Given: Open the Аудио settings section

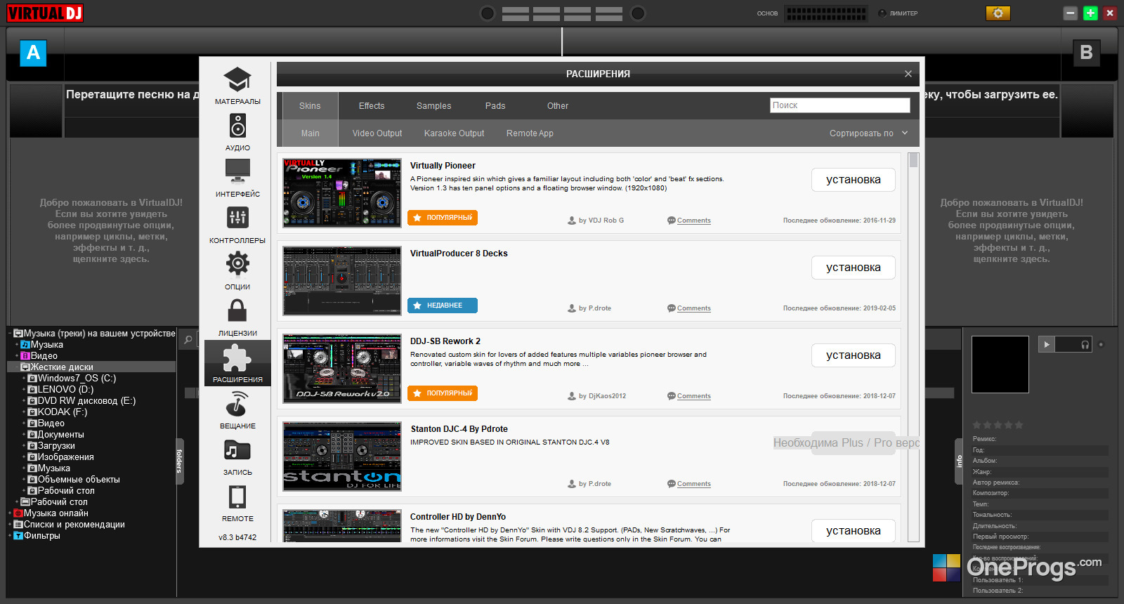Looking at the screenshot, I should pos(237,132).
